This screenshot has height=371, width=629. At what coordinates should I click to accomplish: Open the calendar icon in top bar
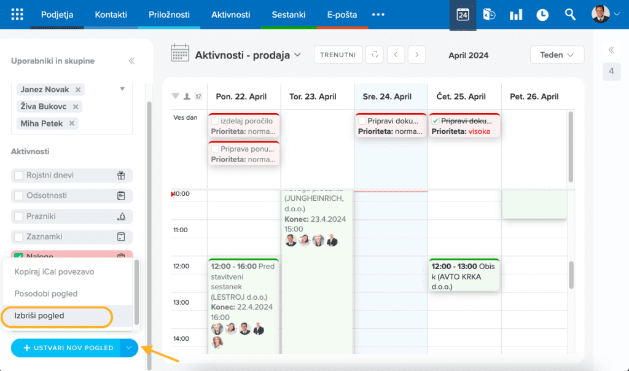point(463,14)
